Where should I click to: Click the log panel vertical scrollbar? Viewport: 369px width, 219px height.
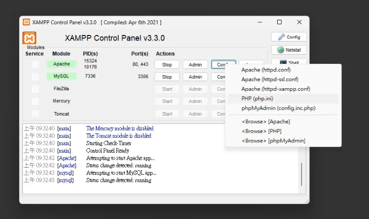pyautogui.click(x=301, y=174)
